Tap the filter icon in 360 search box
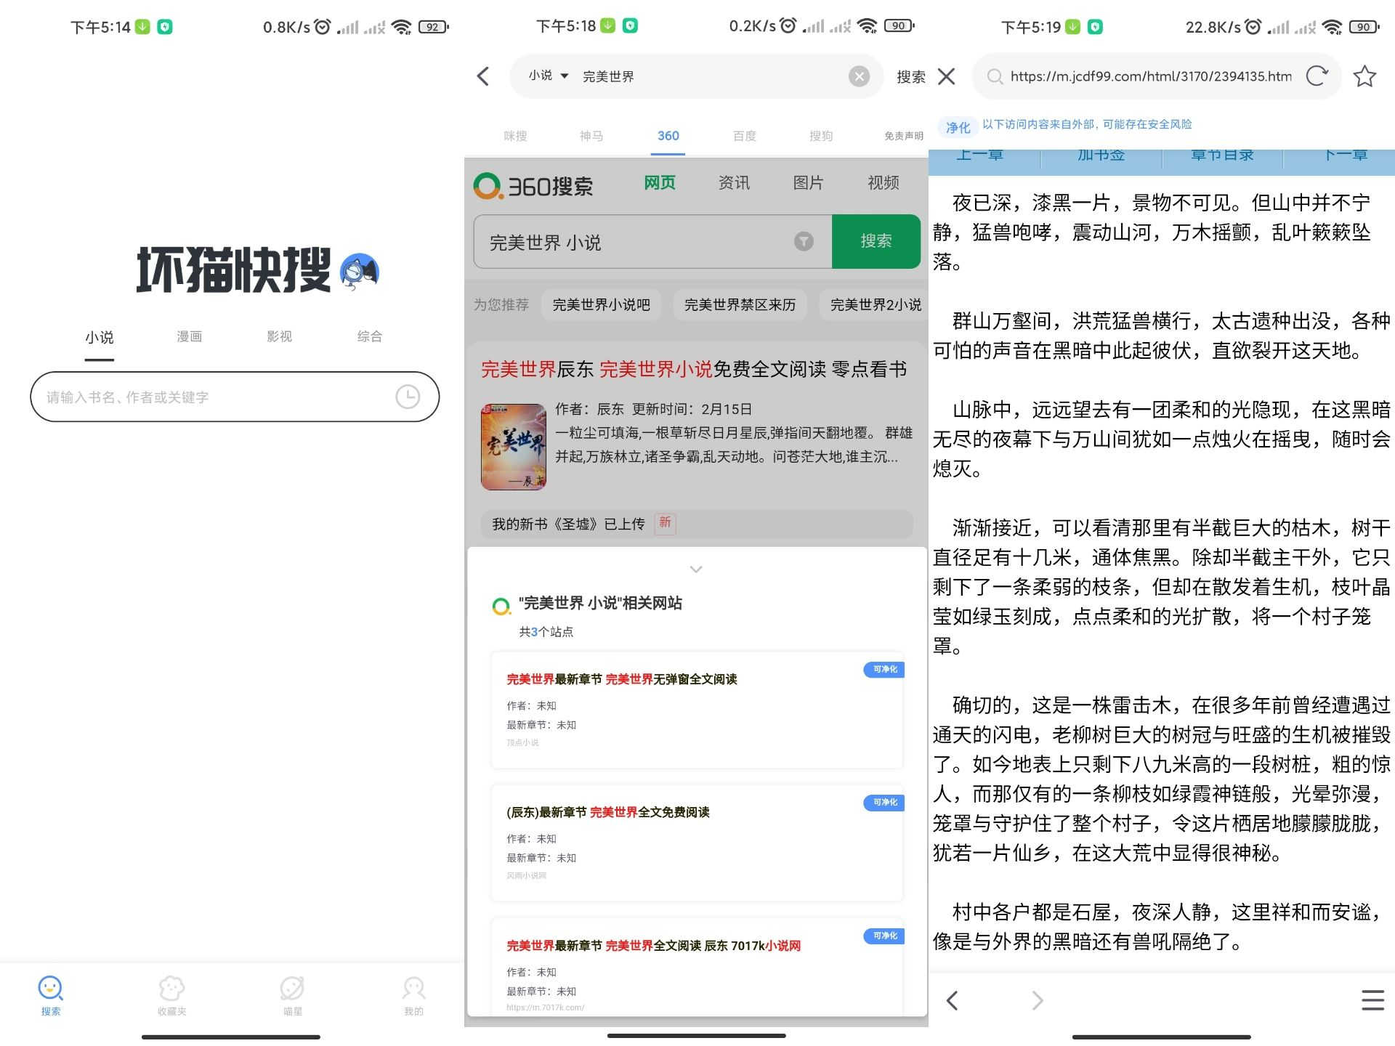 click(x=804, y=241)
